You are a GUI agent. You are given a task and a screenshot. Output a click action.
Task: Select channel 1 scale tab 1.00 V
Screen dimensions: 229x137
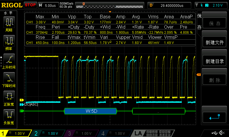coord(16,133)
